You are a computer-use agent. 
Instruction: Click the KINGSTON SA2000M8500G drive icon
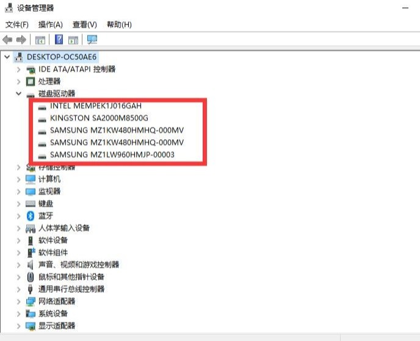coord(42,120)
